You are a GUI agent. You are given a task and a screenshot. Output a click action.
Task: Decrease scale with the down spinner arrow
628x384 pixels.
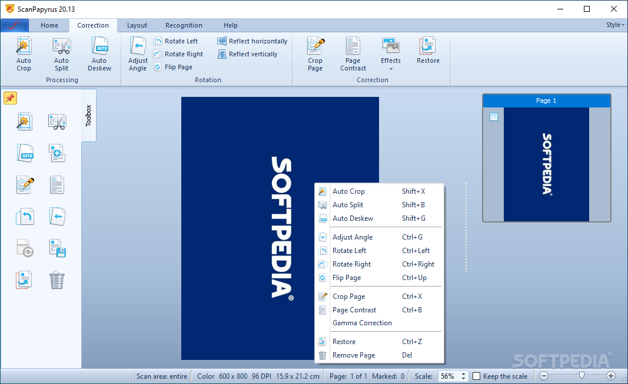click(463, 378)
